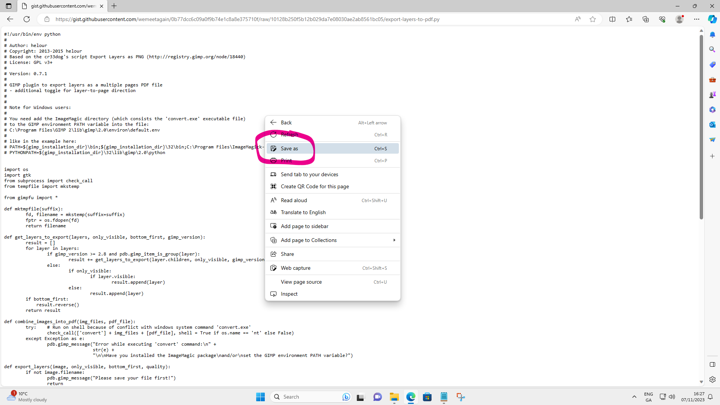The width and height of the screenshot is (720, 405).
Task: Open Microsoft 365 in the Edge sidebar
Action: tap(712, 110)
